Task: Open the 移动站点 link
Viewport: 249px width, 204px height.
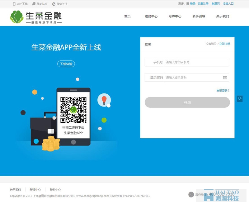Action: pyautogui.click(x=42, y=4)
